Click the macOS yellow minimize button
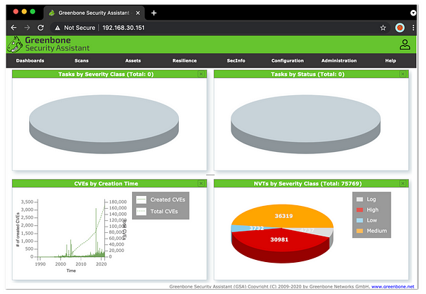Image resolution: width=426 pixels, height=294 pixels. pos(24,11)
